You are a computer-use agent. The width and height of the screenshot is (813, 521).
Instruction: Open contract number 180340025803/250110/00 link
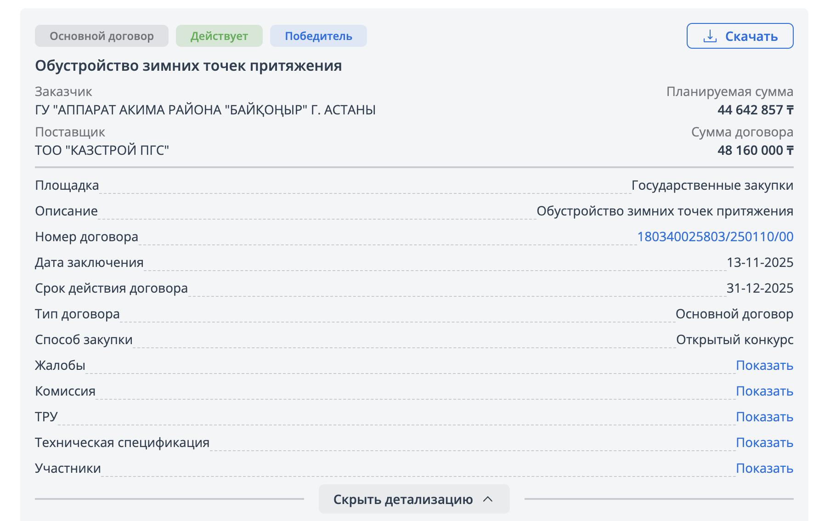point(715,237)
